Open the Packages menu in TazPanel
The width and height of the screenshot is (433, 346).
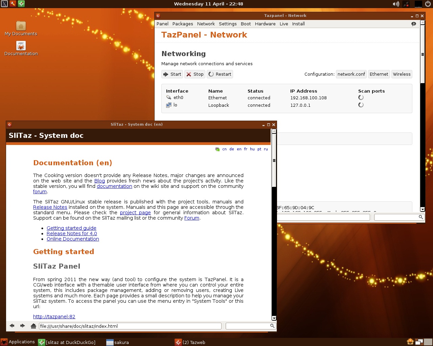tap(183, 24)
